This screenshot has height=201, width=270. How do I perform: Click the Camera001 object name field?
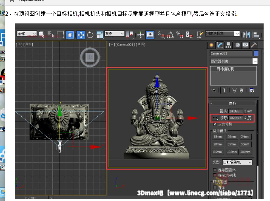[x=231, y=53]
